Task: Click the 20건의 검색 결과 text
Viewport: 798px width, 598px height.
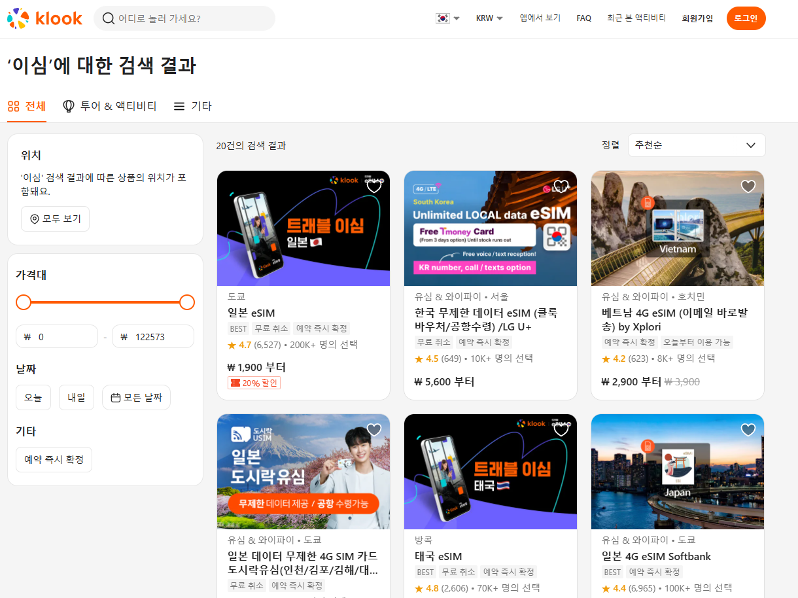Action: coord(251,146)
